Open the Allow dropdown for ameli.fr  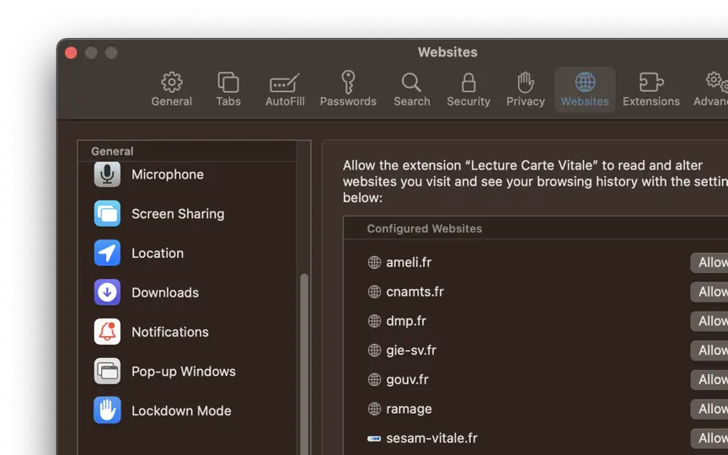tap(709, 262)
